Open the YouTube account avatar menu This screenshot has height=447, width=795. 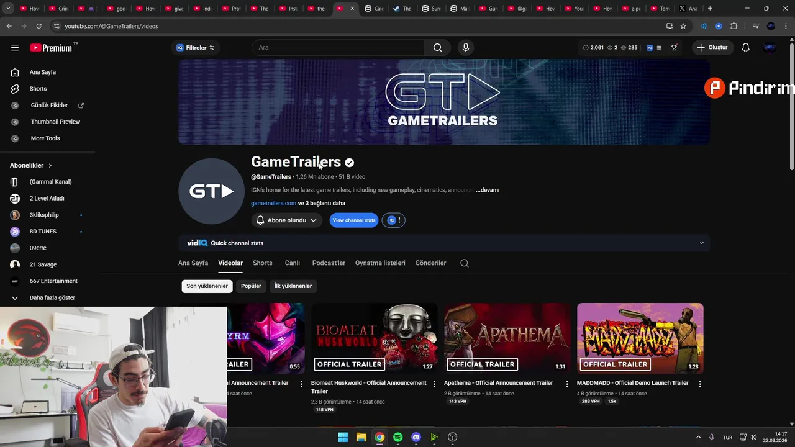(x=770, y=48)
